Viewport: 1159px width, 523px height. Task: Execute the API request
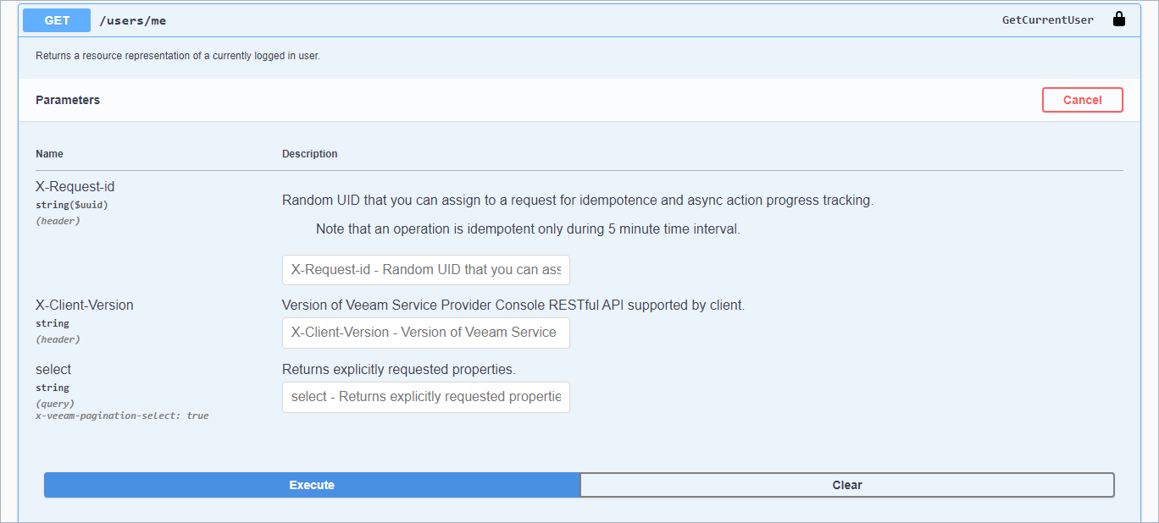tap(312, 485)
